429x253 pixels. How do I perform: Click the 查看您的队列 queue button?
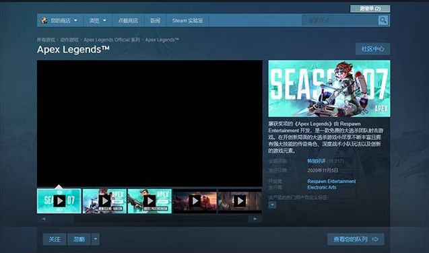(x=356, y=239)
